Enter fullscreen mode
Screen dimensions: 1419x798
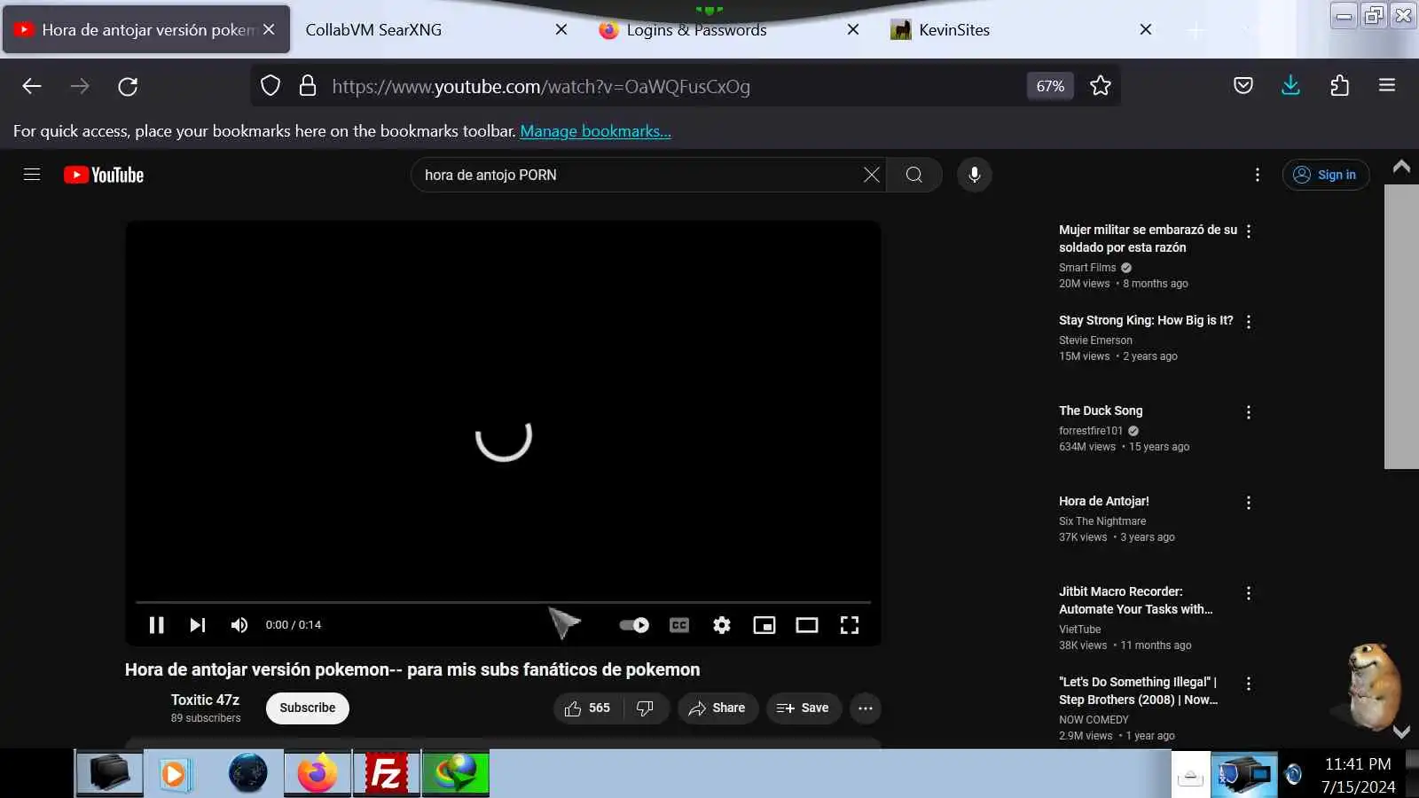tap(850, 625)
